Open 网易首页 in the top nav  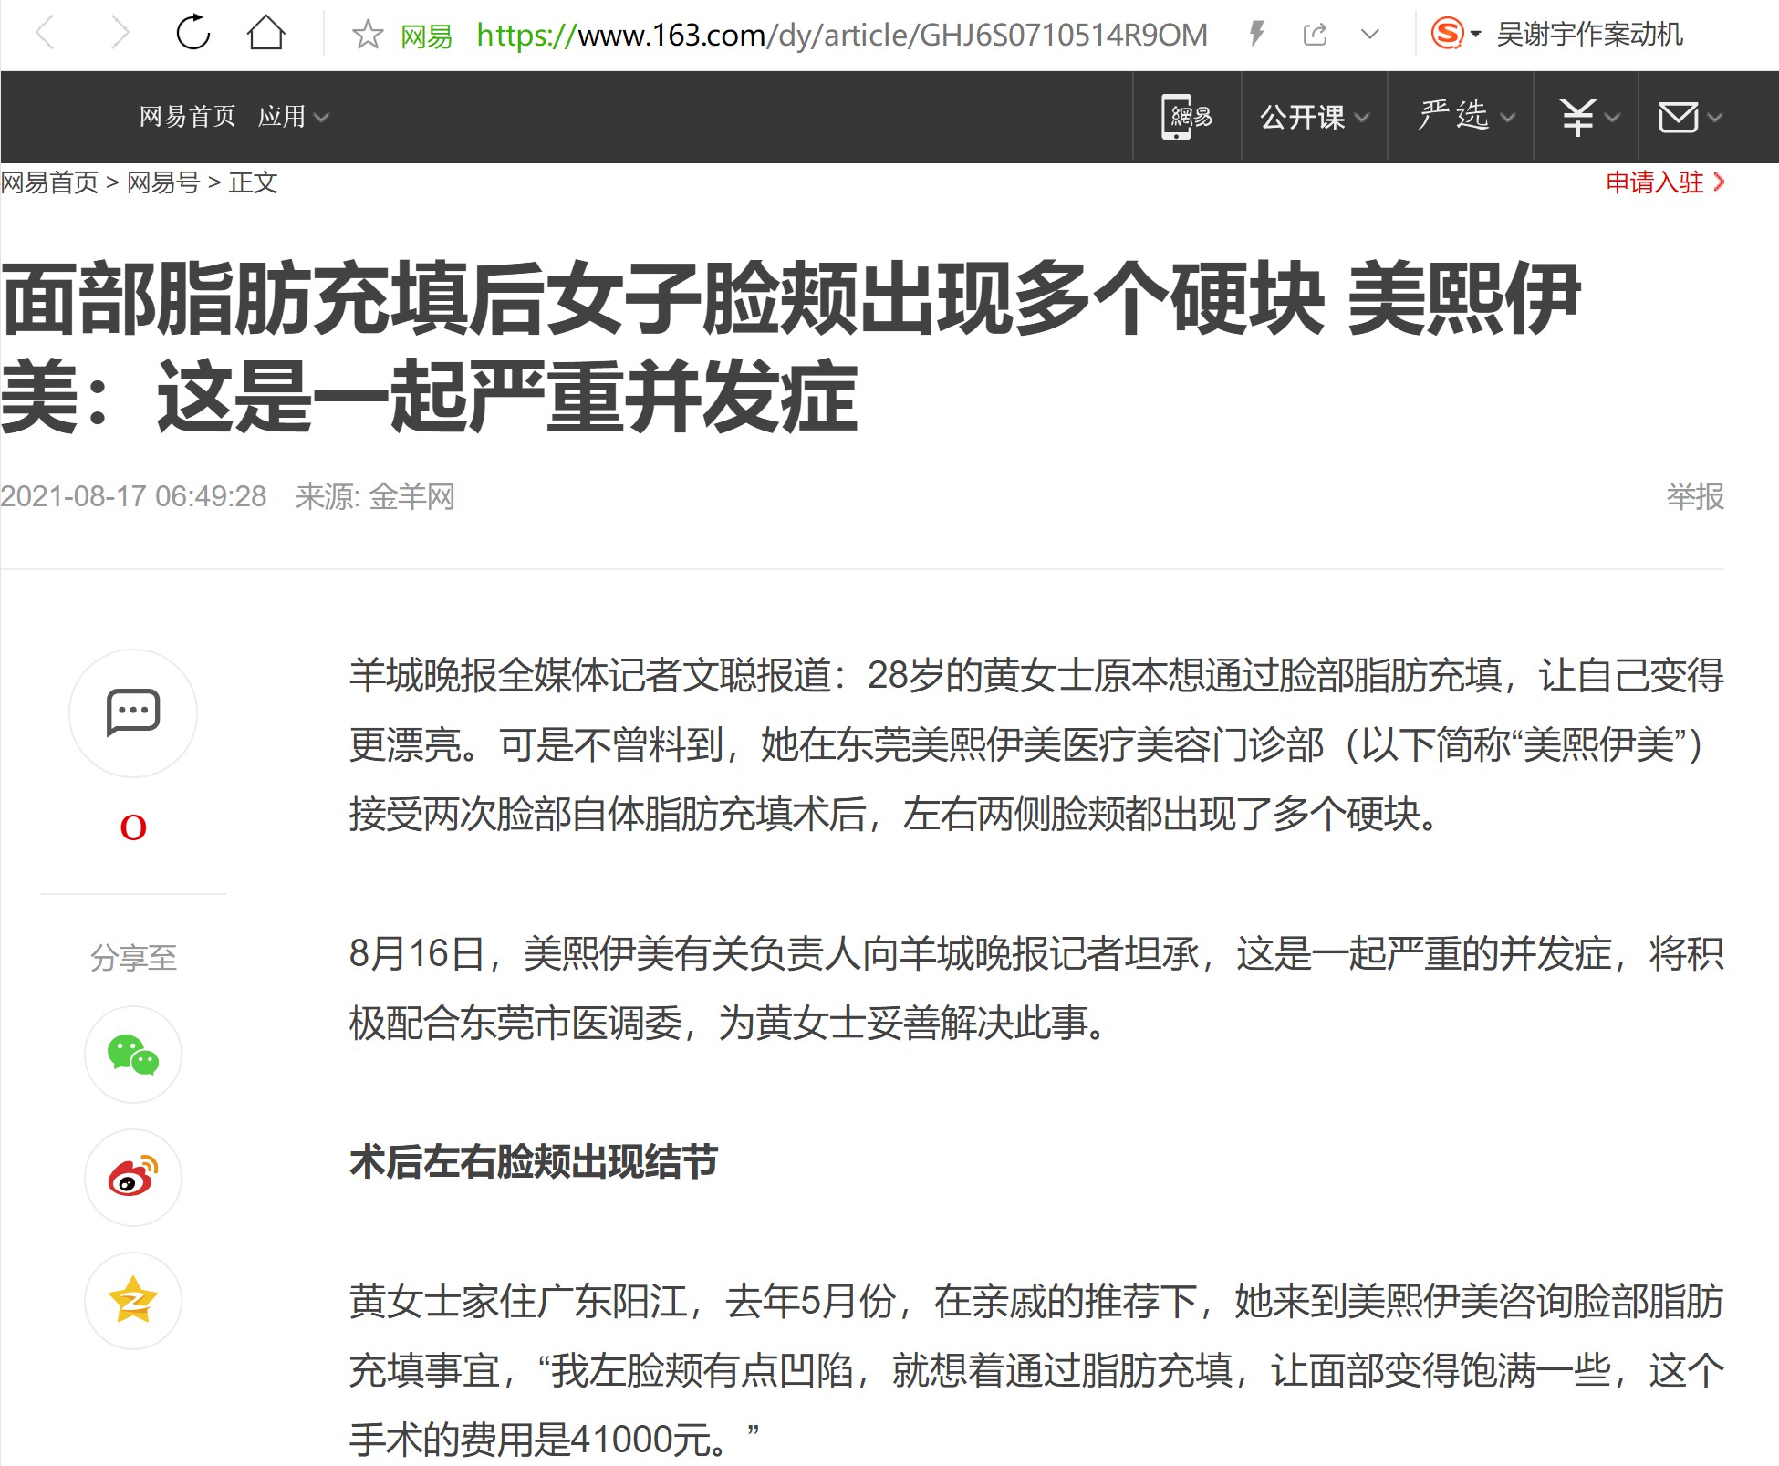pyautogui.click(x=187, y=117)
